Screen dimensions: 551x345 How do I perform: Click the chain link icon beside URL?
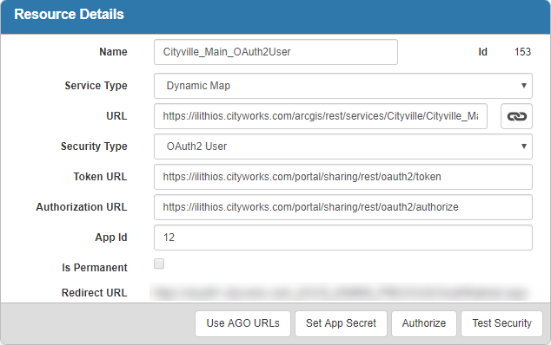(516, 116)
